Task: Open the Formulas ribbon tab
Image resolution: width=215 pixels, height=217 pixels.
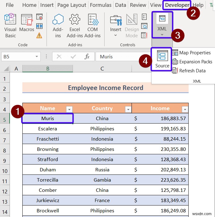Action: (101, 5)
